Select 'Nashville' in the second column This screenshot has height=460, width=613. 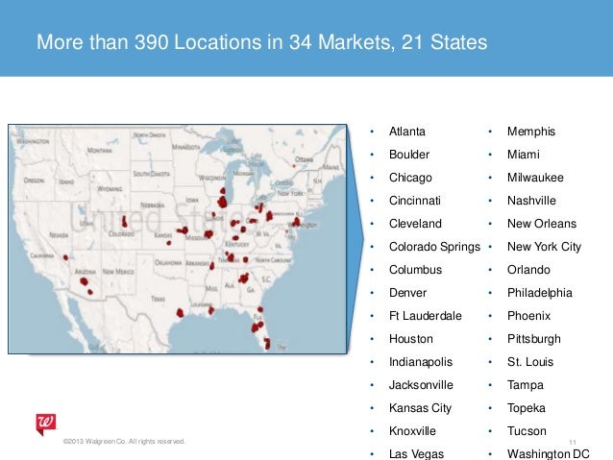coord(531,201)
